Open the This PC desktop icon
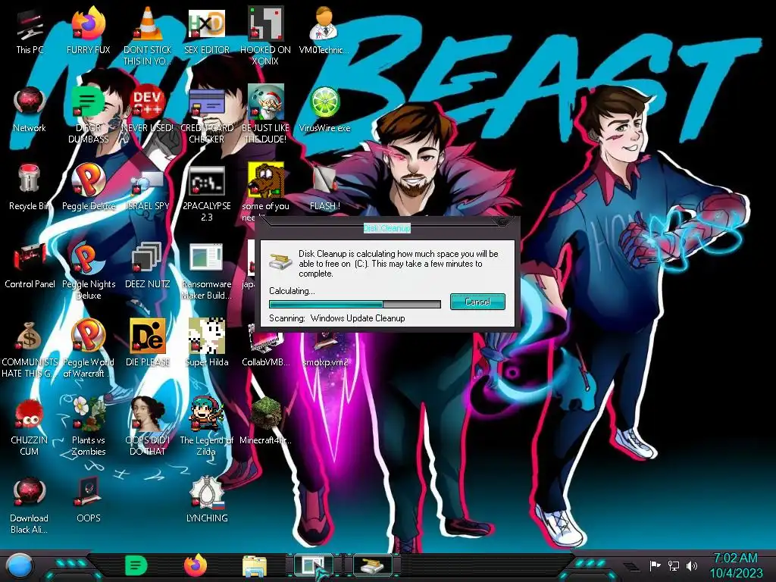Image resolution: width=776 pixels, height=582 pixels. (x=30, y=25)
